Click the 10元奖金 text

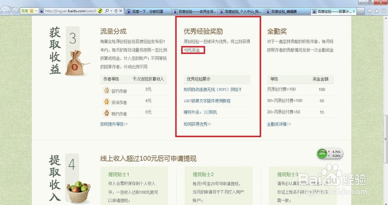[192, 50]
